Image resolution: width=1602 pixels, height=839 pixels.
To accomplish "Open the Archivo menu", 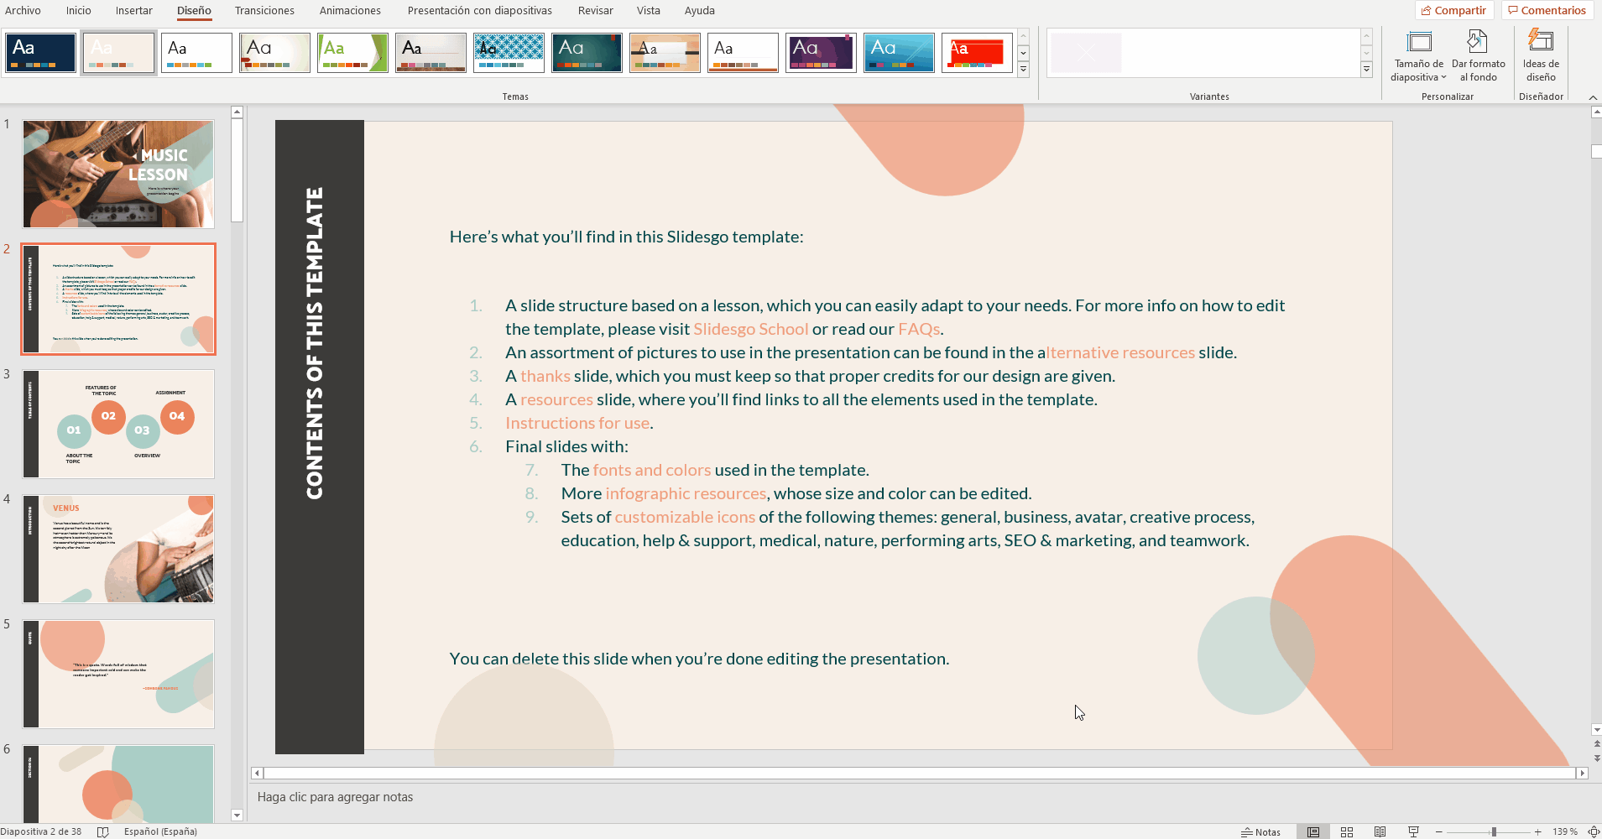I will (23, 10).
